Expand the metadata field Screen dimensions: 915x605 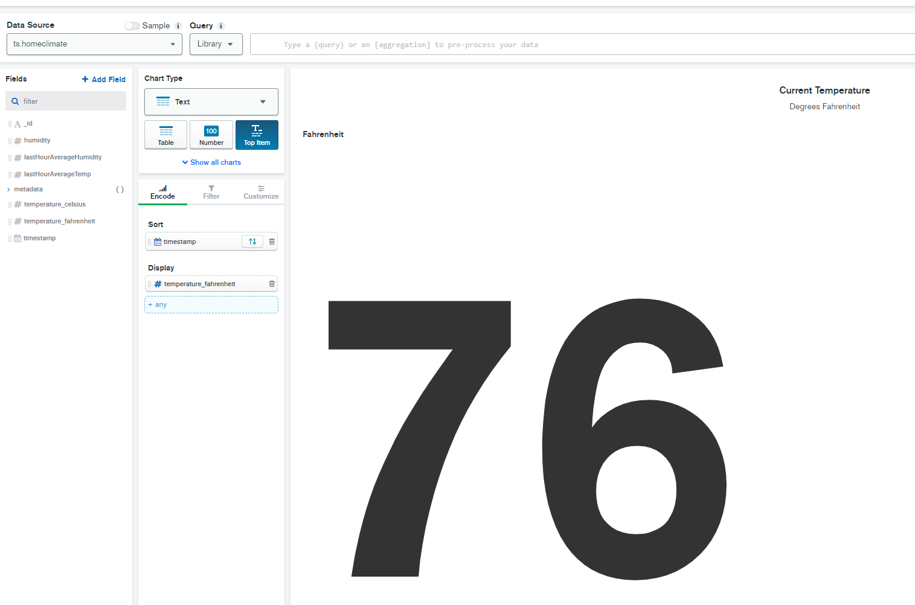(8, 190)
